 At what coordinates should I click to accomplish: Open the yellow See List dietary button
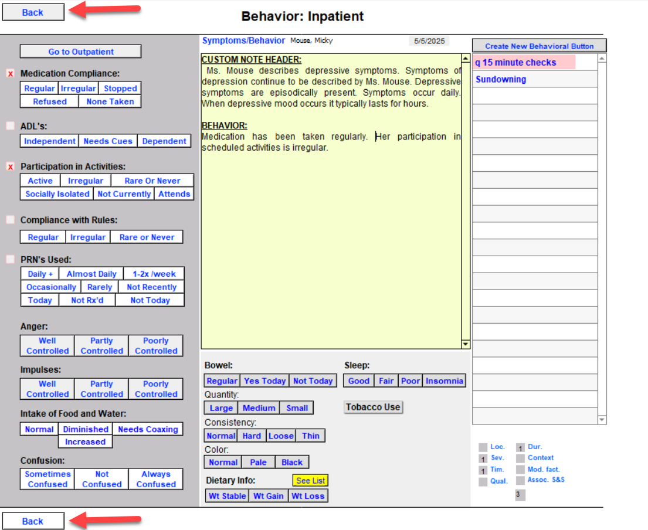tap(310, 481)
